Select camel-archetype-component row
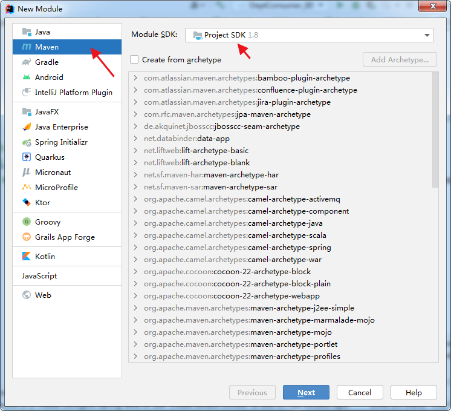Screen dimensions: 451x411 [281, 211]
